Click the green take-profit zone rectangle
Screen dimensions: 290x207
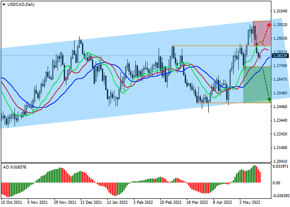(x=257, y=85)
